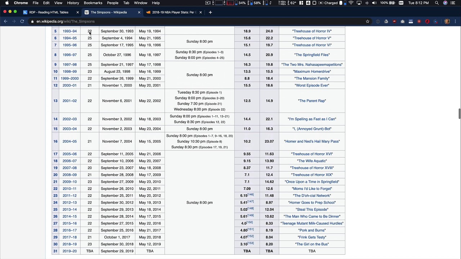461x259 pixels.
Task: Bookmark this page with the star icon
Action: pos(367,21)
